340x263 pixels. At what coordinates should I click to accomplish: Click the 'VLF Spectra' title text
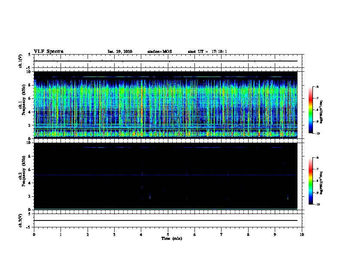[49, 52]
